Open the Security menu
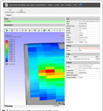 (69, 5)
